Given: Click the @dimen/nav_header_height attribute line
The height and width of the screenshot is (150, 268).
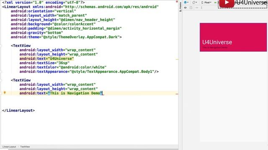Looking at the screenshot, I should coord(63,20).
